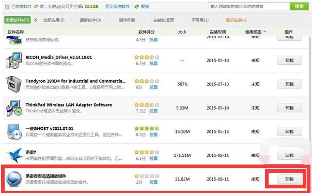Click the 171.51M size value
Image resolution: width=312 pixels, height=193 pixels.
pos(182,155)
